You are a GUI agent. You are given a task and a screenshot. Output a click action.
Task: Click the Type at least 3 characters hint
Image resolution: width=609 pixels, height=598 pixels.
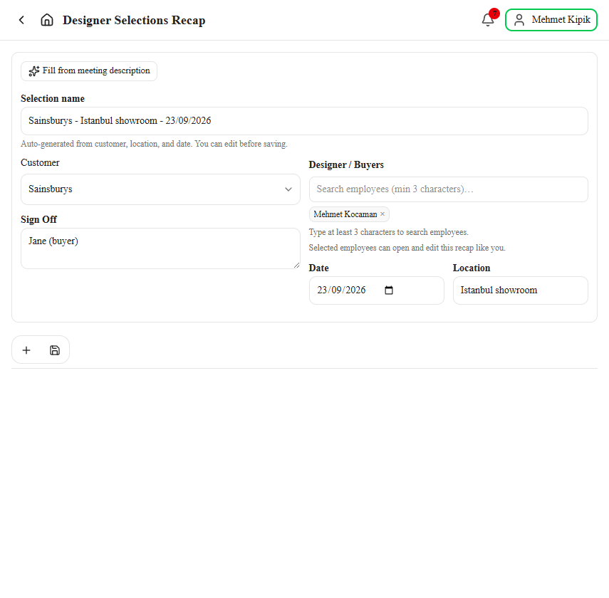pyautogui.click(x=388, y=232)
